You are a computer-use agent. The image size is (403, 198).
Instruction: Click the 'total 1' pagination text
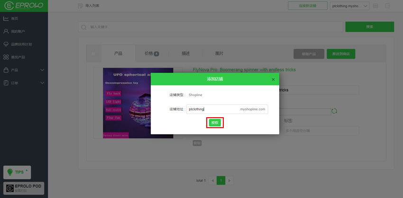pyautogui.click(x=201, y=181)
